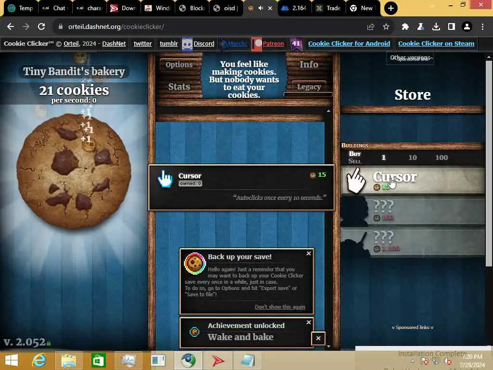Expand the Other versions dropdown
Viewport: 493px width, 370px height.
(x=410, y=58)
